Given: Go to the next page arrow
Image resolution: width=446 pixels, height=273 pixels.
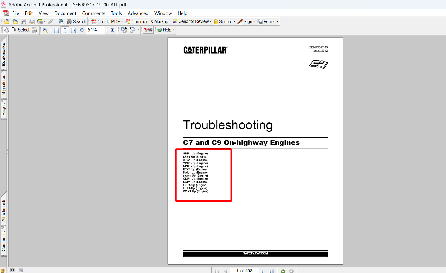Looking at the screenshot, I should (263, 271).
